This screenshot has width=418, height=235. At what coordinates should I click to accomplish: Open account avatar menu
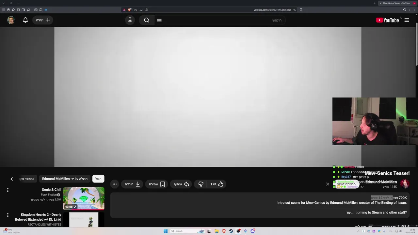click(x=11, y=20)
